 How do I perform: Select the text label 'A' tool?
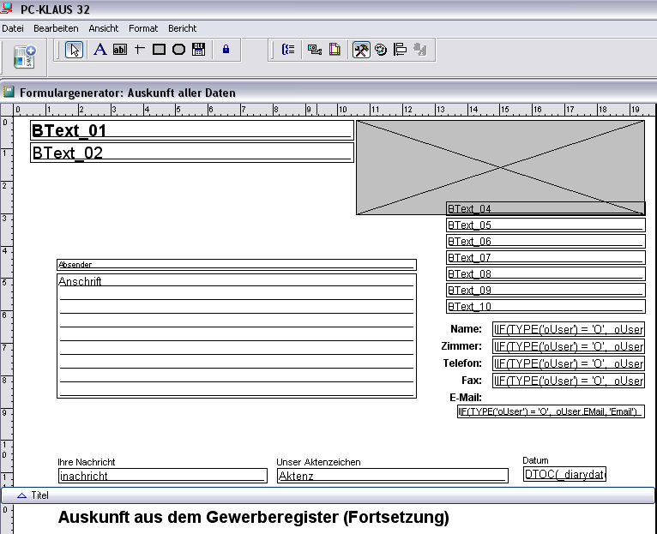point(99,50)
